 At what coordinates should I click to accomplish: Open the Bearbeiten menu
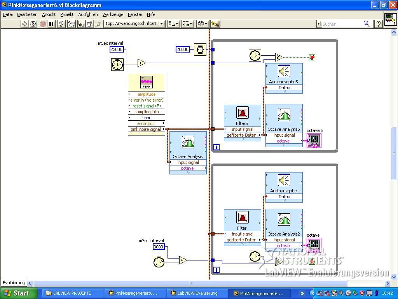[27, 14]
